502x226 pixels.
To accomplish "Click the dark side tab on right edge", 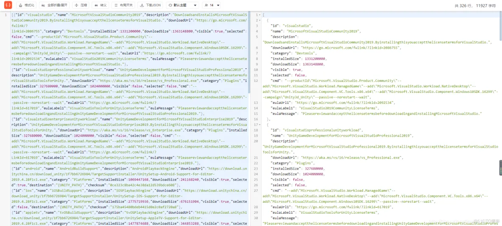I will (x=500, y=168).
